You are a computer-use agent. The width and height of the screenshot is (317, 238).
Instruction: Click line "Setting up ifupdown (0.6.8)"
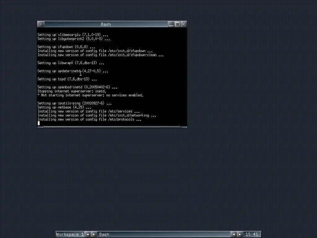point(66,47)
